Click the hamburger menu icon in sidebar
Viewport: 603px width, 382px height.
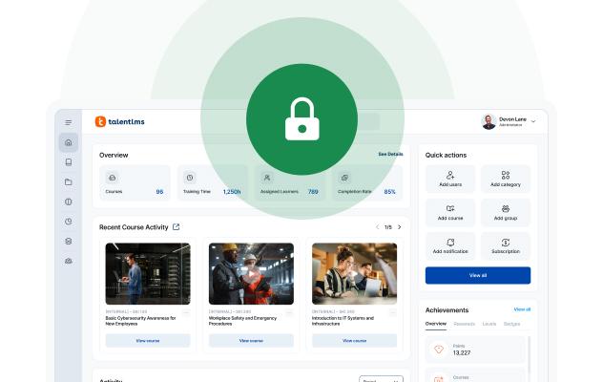click(68, 123)
